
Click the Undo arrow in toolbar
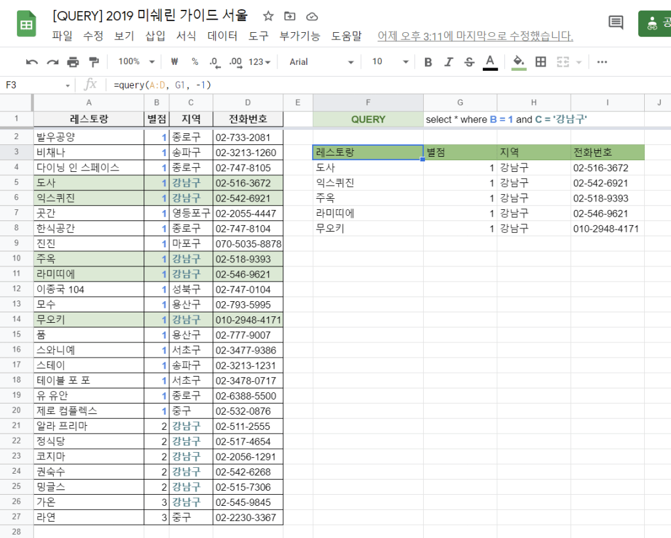[x=31, y=62]
